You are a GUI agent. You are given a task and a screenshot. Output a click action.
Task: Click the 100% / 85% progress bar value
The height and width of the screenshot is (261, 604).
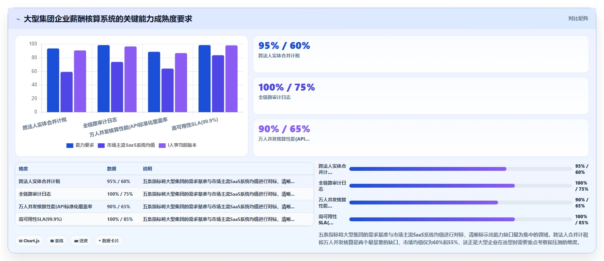(x=582, y=220)
